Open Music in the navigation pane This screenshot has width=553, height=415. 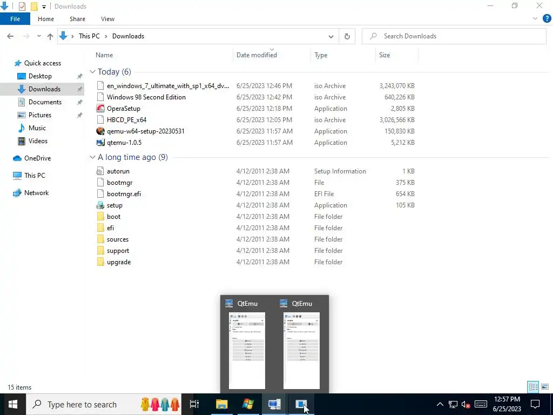pyautogui.click(x=37, y=128)
